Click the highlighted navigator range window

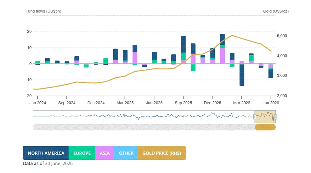coord(265,117)
